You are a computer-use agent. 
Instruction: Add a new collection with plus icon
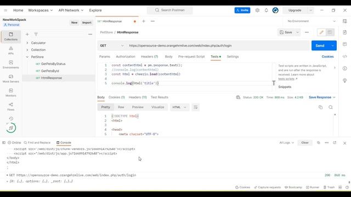pyautogui.click(x=27, y=34)
